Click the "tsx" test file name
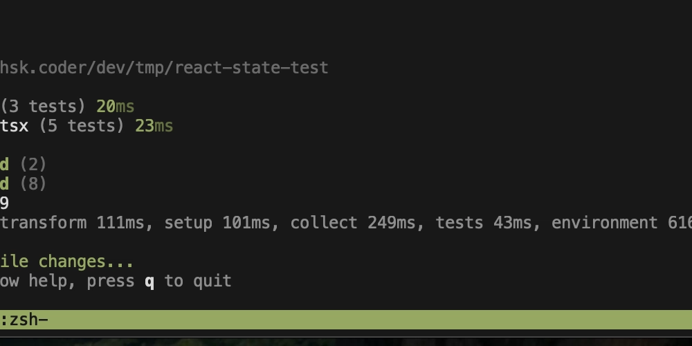This screenshot has width=692, height=346. tap(14, 126)
